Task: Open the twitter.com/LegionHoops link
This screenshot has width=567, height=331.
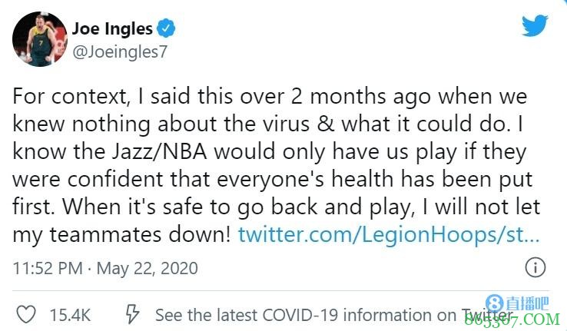Action: [x=389, y=234]
